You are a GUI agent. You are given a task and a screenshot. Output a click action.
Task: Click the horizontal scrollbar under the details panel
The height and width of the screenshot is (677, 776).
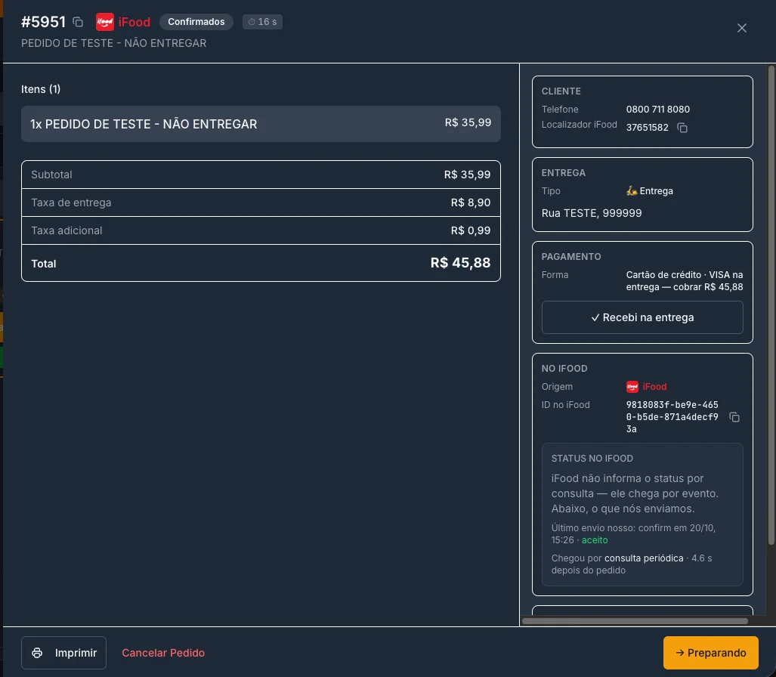coord(635,621)
